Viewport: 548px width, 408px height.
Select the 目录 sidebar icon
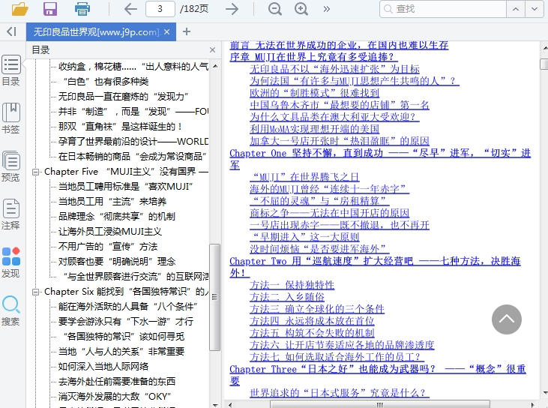point(11,70)
